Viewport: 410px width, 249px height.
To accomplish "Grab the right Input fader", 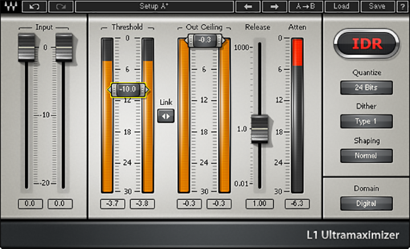I will click(x=64, y=48).
